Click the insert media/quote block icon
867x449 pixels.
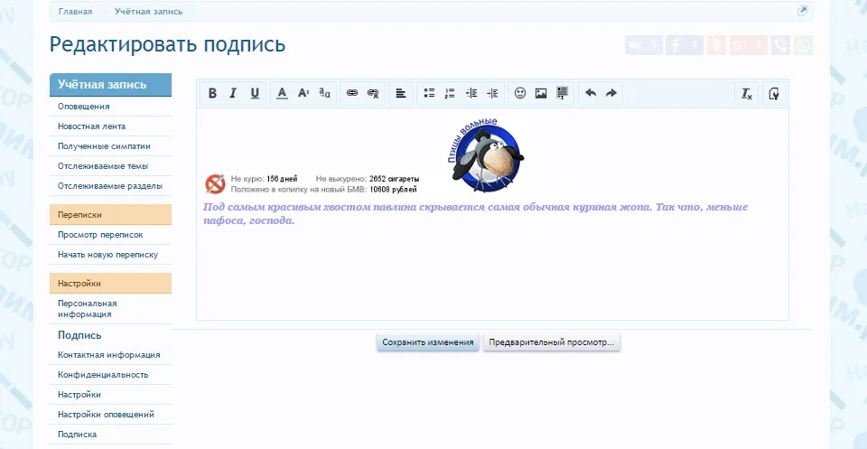click(563, 93)
